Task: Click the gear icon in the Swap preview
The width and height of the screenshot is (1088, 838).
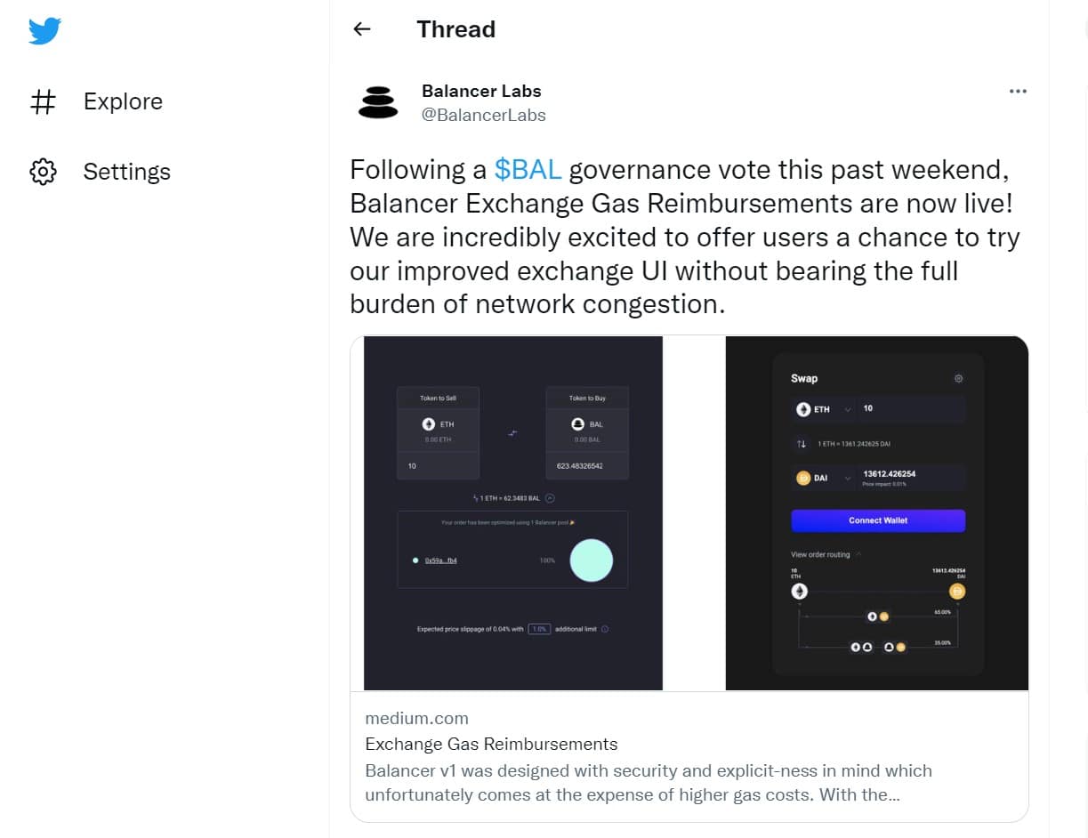Action: coord(958,378)
